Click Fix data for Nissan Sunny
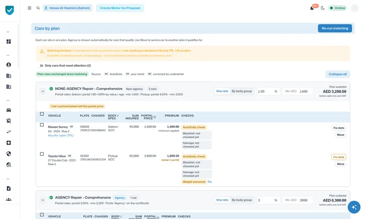 tap(339, 128)
